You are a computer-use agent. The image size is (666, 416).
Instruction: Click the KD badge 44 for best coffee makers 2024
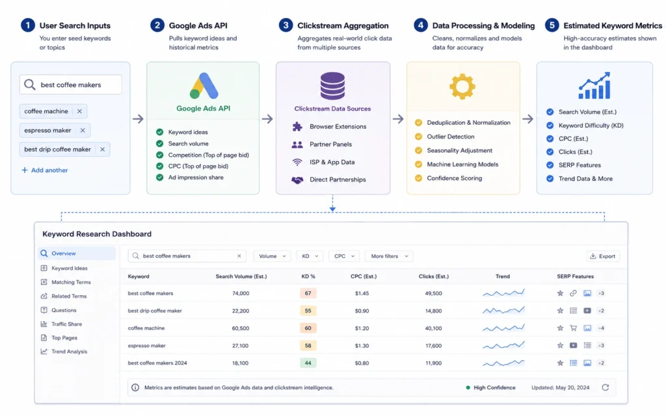pyautogui.click(x=308, y=363)
